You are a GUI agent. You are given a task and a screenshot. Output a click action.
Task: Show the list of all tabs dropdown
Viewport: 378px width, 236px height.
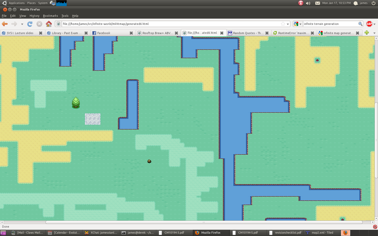(x=374, y=33)
